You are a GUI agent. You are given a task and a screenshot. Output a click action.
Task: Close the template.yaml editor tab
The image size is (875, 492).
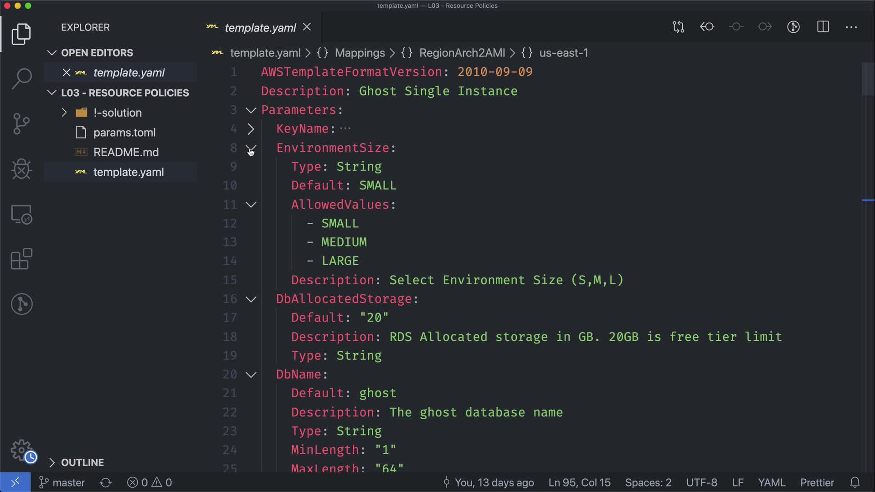[307, 27]
